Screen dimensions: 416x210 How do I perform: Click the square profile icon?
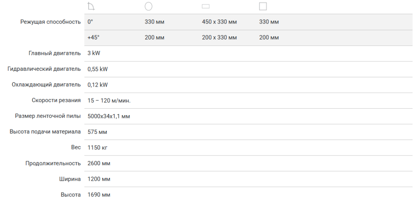tap(263, 7)
